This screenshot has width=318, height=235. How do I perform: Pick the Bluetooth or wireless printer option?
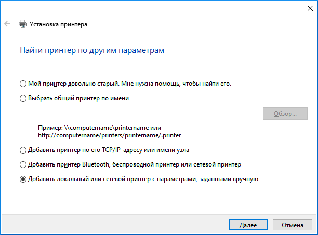[x=22, y=165]
